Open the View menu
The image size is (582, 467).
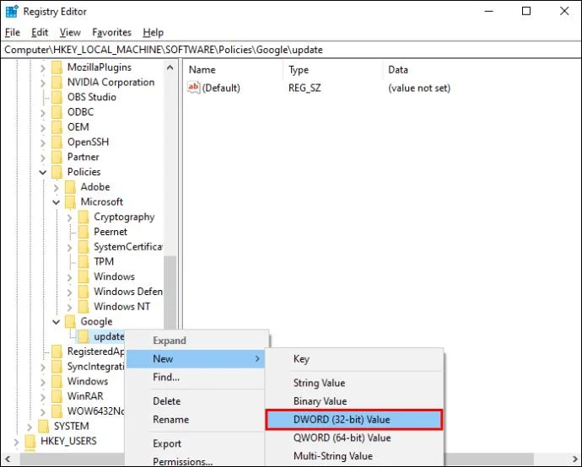[x=70, y=33]
